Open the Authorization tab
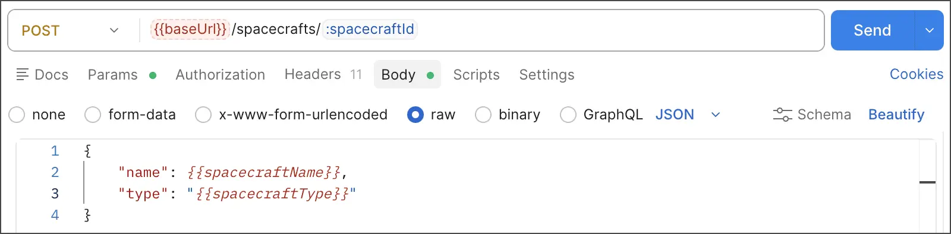 (x=221, y=75)
